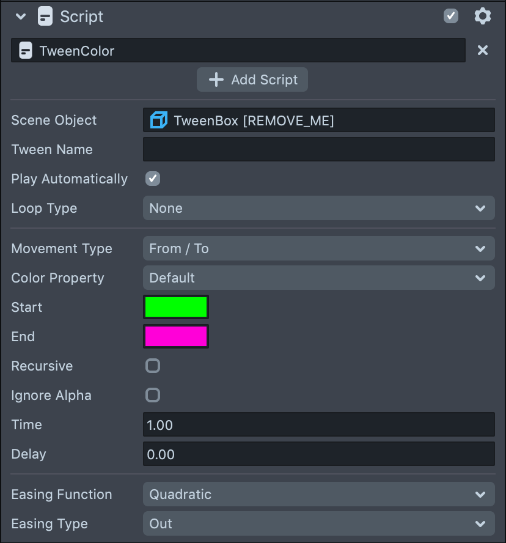
Task: Uncheck the Play Automatically checkbox
Action: pyautogui.click(x=153, y=179)
